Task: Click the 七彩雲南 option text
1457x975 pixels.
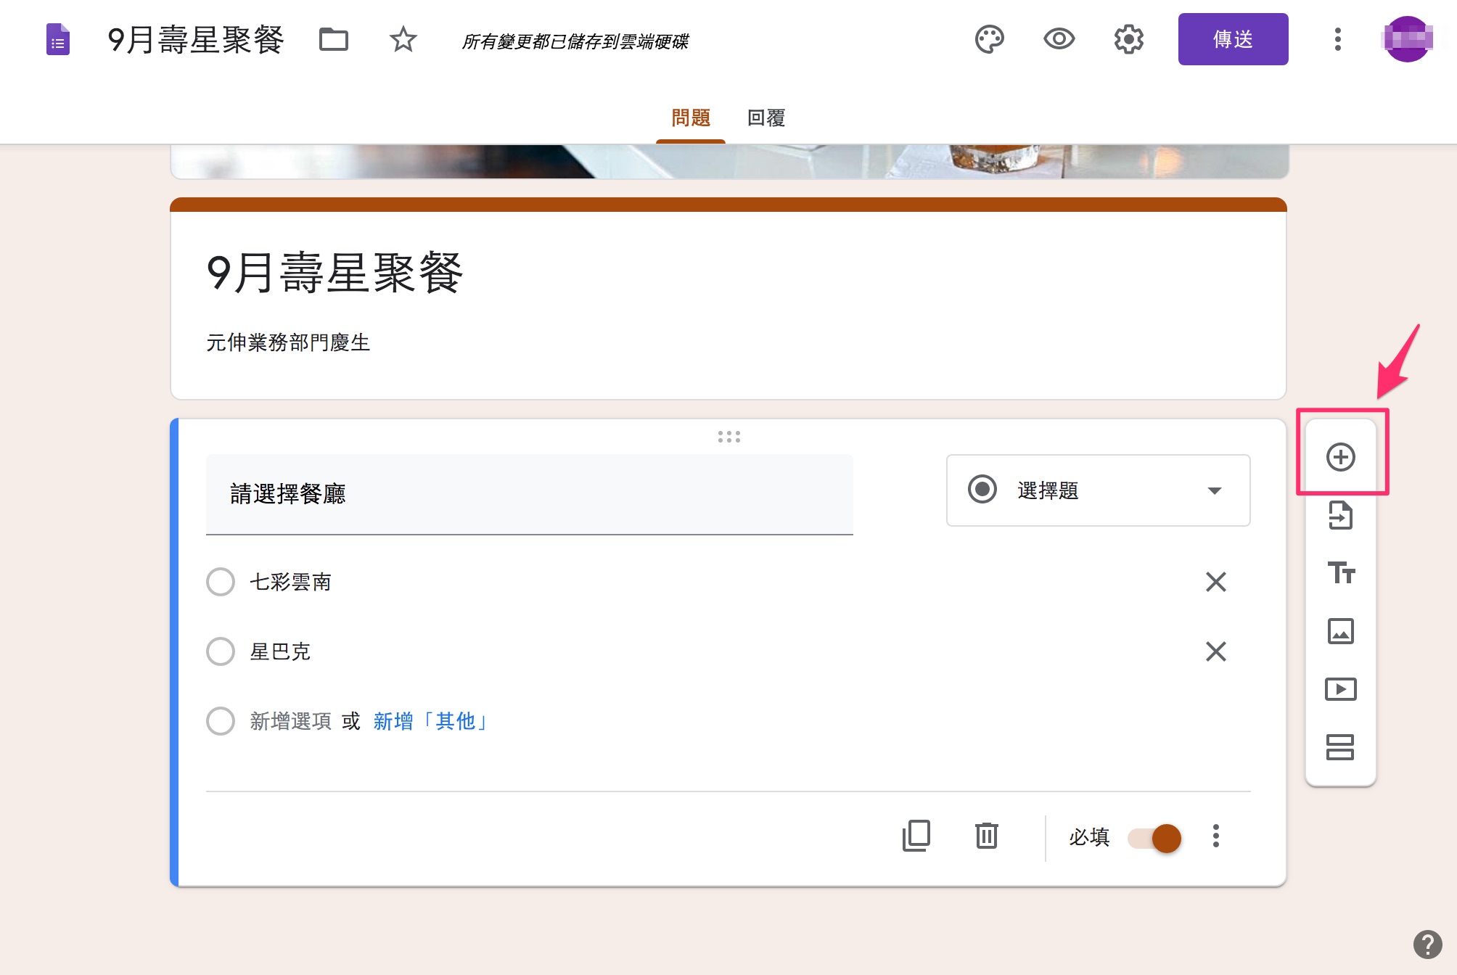Action: 290,582
